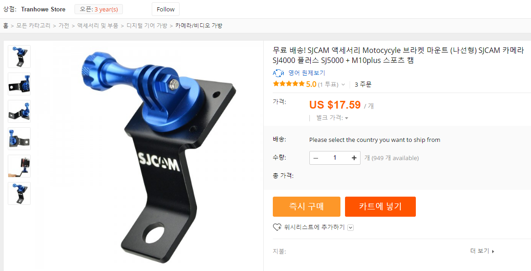Go to 디지털 기어 가방 breadcrumb
The image size is (531, 271).
tap(147, 26)
